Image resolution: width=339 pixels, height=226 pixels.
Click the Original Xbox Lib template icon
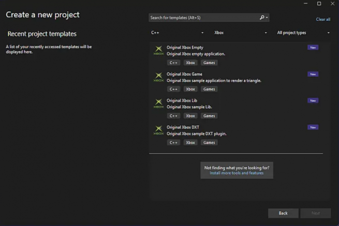(x=158, y=104)
